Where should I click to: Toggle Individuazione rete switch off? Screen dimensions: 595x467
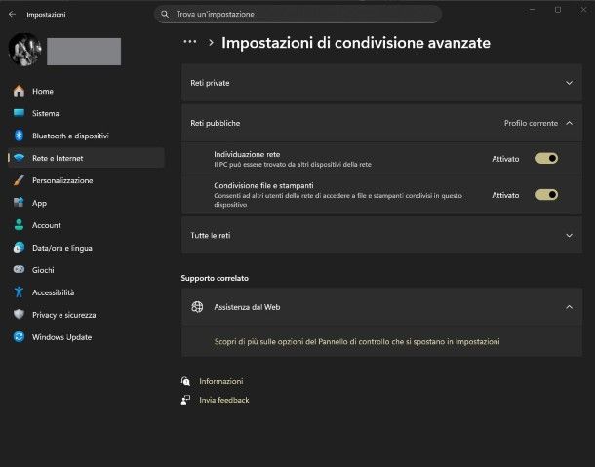pos(546,158)
